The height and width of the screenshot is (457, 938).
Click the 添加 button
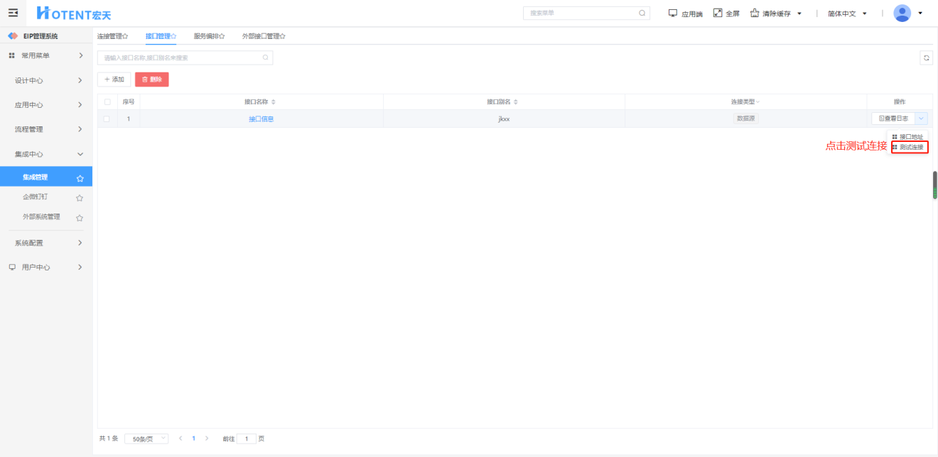[x=114, y=79]
